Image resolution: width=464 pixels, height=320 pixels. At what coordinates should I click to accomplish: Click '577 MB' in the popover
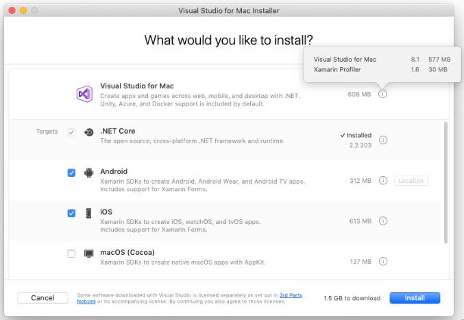(439, 60)
